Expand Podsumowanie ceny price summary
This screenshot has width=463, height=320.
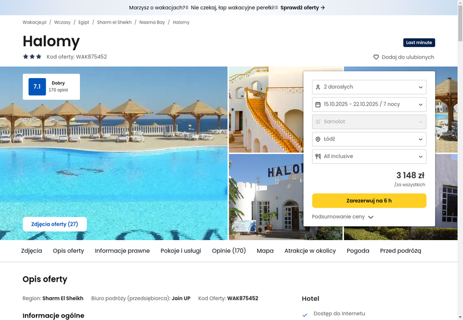[343, 216]
